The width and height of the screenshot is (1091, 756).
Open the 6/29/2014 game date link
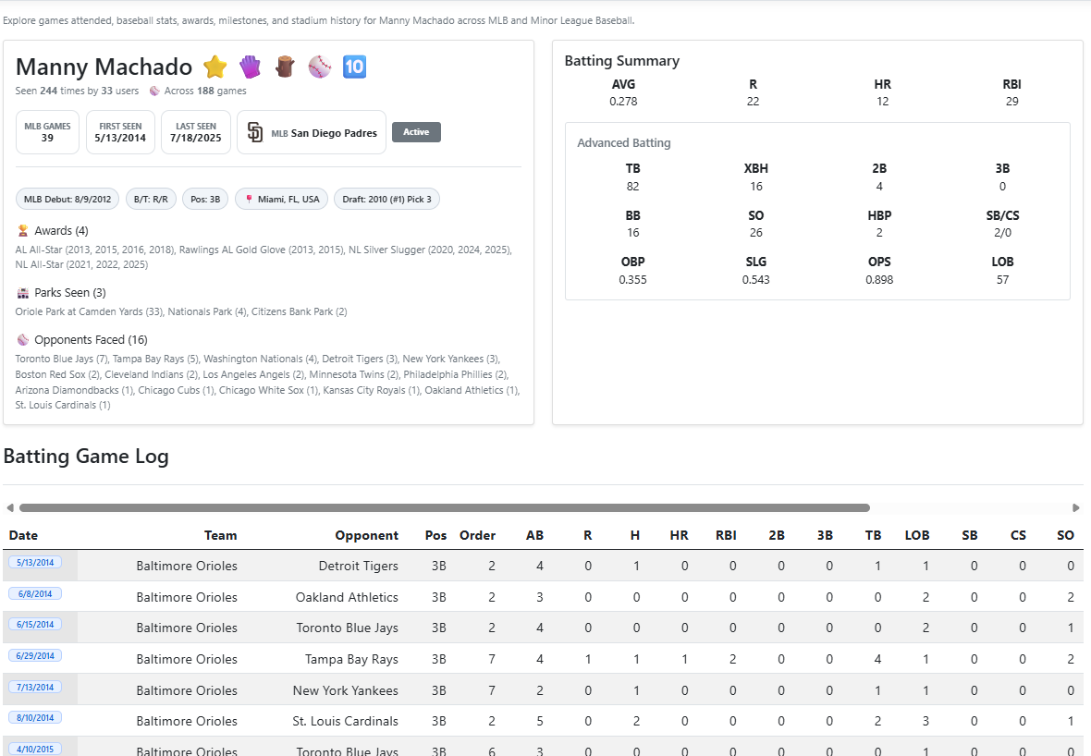point(35,656)
